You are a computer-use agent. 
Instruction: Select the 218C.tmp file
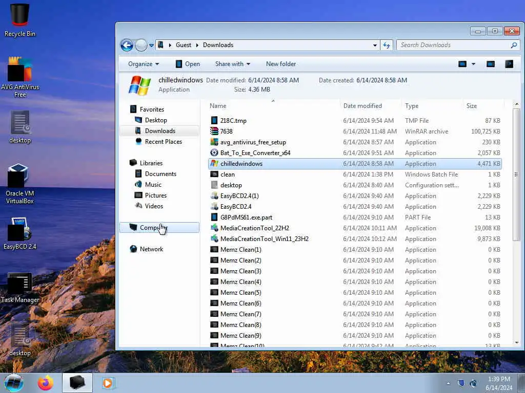point(355,121)
